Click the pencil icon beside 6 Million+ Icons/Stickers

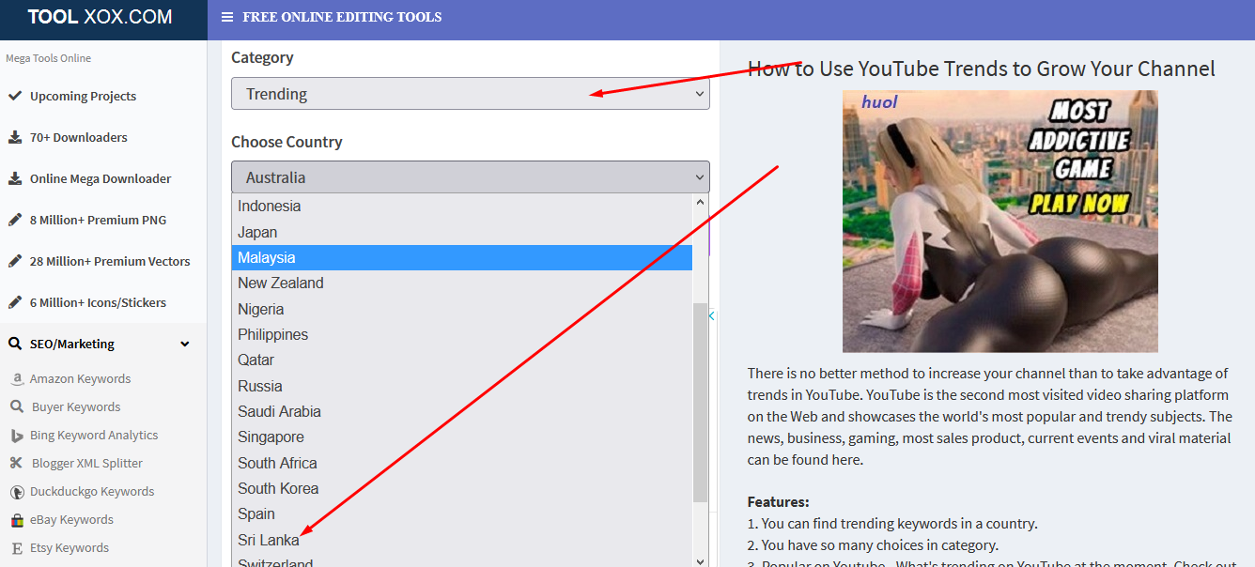click(x=15, y=302)
